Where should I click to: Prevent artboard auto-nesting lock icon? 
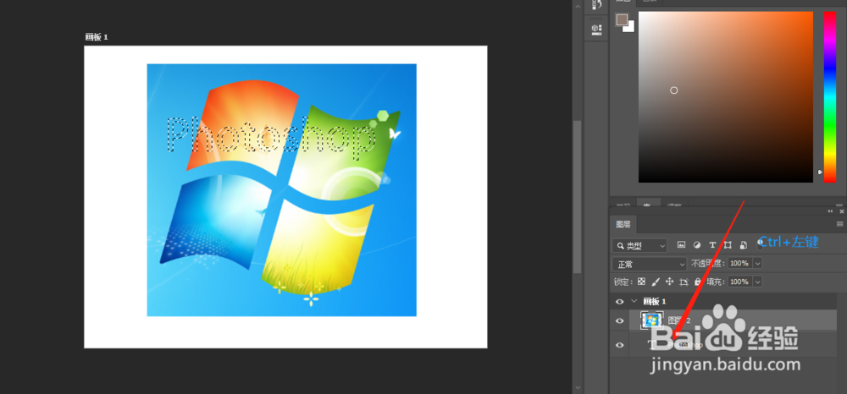(x=684, y=282)
